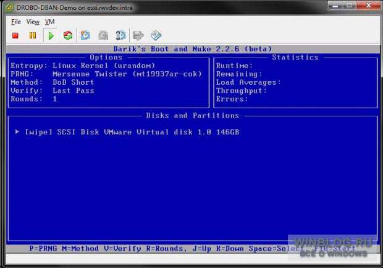Open the VM menu
The image size is (383, 268).
tap(50, 22)
